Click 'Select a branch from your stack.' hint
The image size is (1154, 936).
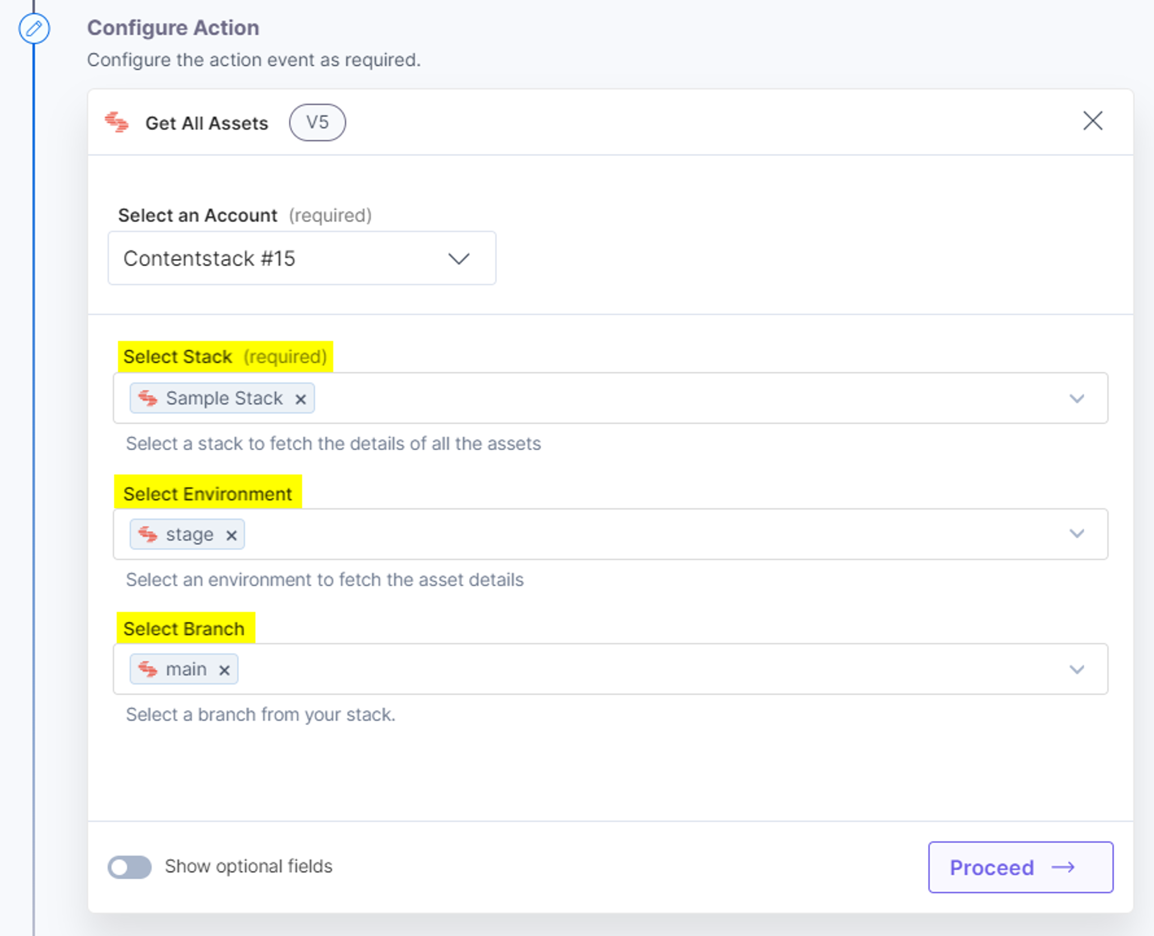[261, 715]
